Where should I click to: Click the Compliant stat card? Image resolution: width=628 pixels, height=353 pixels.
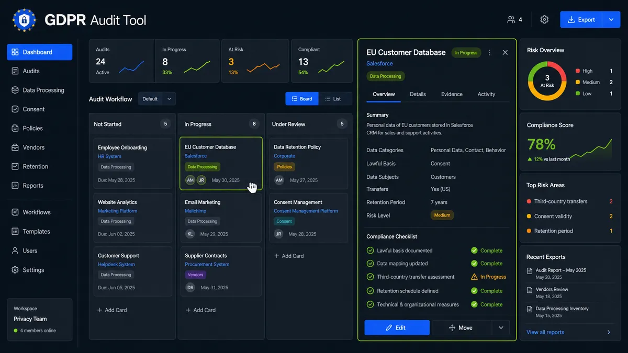(x=322, y=61)
